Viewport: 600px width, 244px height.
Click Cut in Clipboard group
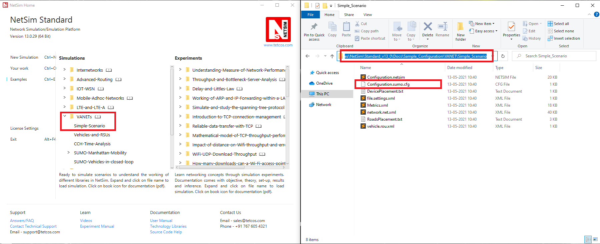(x=361, y=24)
